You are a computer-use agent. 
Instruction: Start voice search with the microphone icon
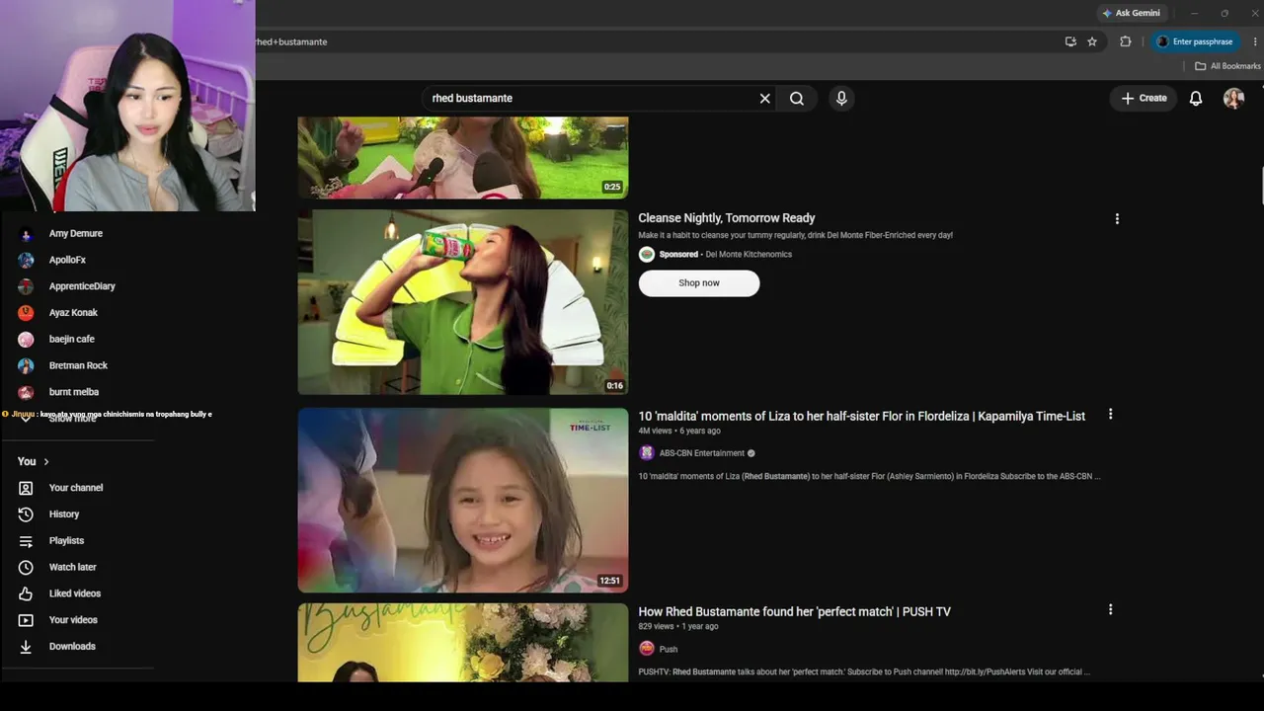pyautogui.click(x=841, y=99)
